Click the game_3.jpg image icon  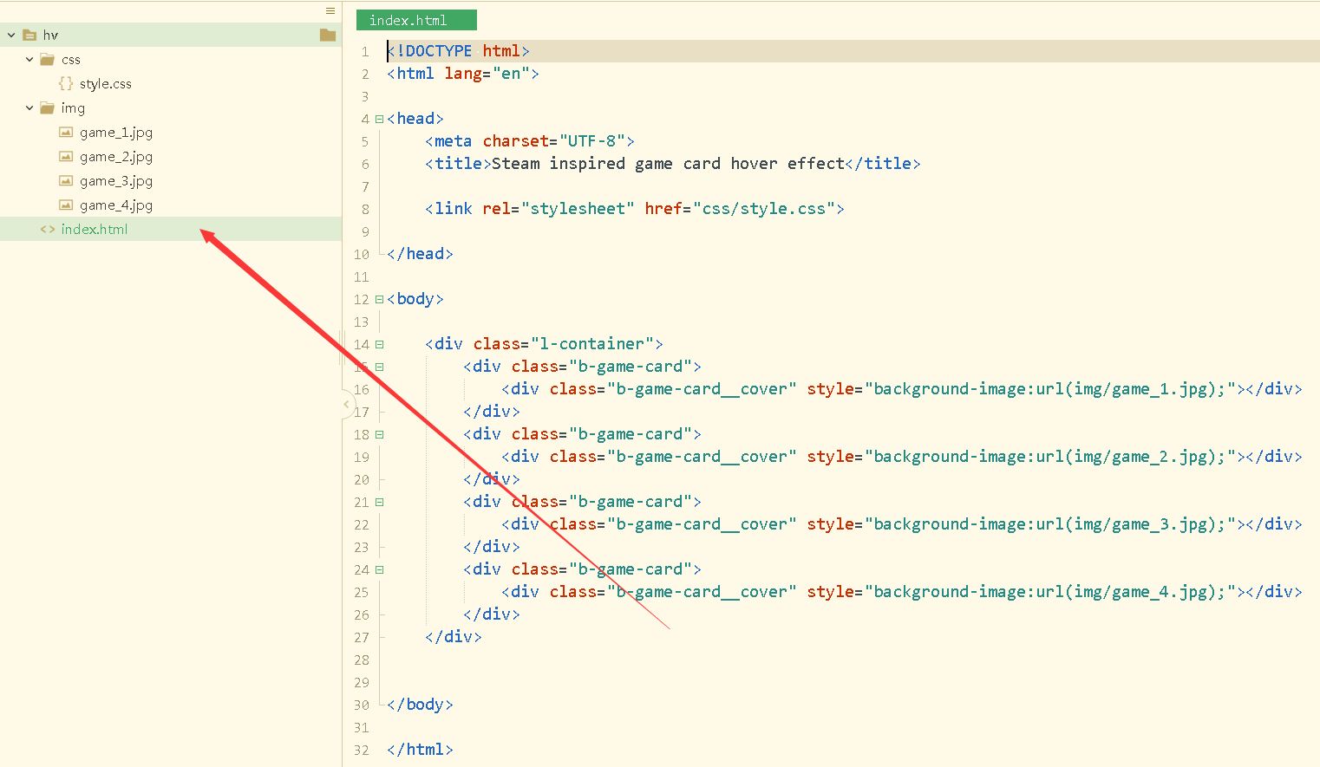(66, 180)
